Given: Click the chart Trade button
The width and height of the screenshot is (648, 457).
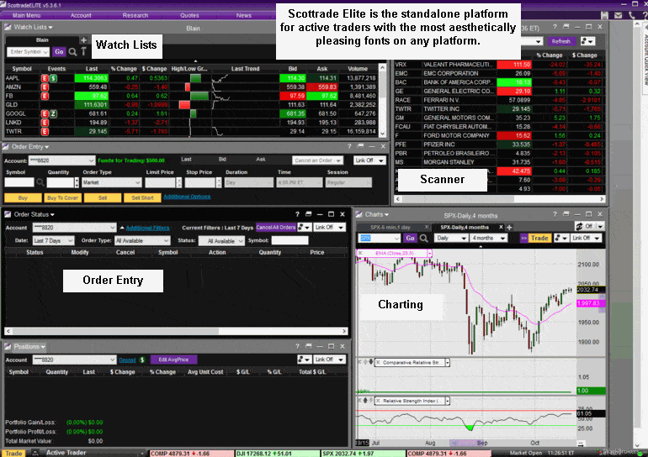Looking at the screenshot, I should [x=539, y=238].
